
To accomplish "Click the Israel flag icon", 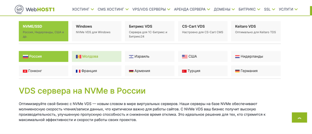I will (x=131, y=57).
